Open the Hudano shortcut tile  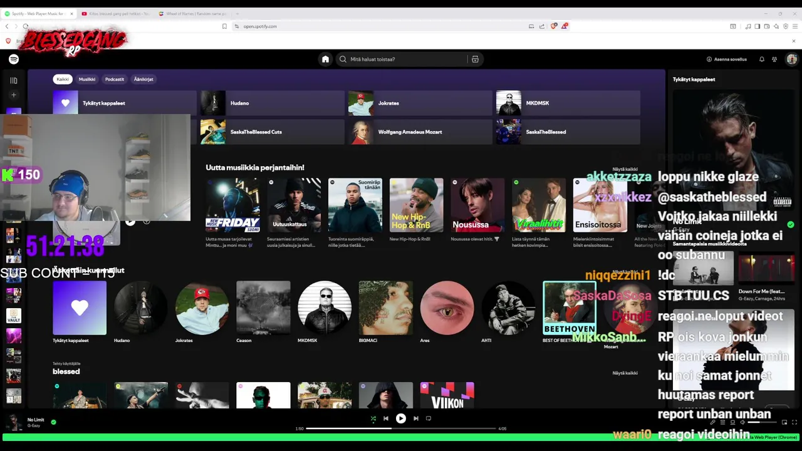coord(272,103)
